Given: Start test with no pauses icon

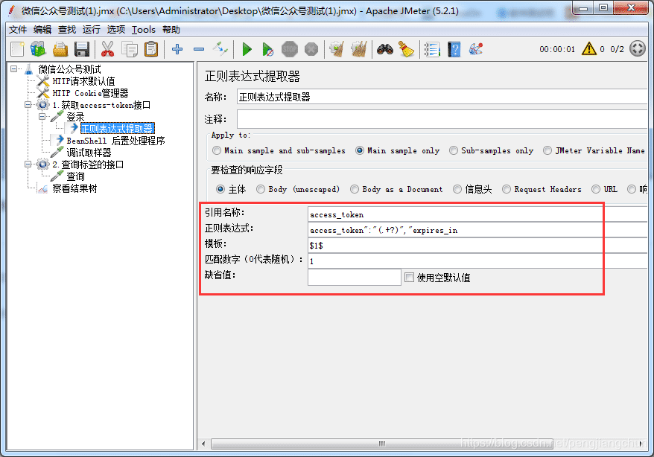Looking at the screenshot, I should pyautogui.click(x=267, y=49).
